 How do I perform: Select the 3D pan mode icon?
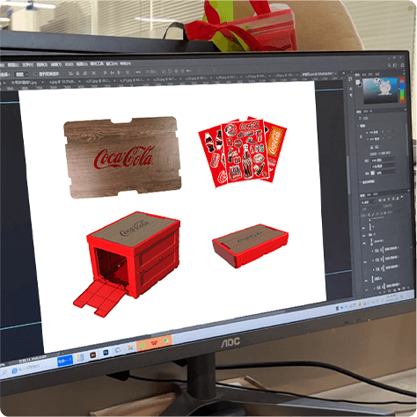click(176, 71)
